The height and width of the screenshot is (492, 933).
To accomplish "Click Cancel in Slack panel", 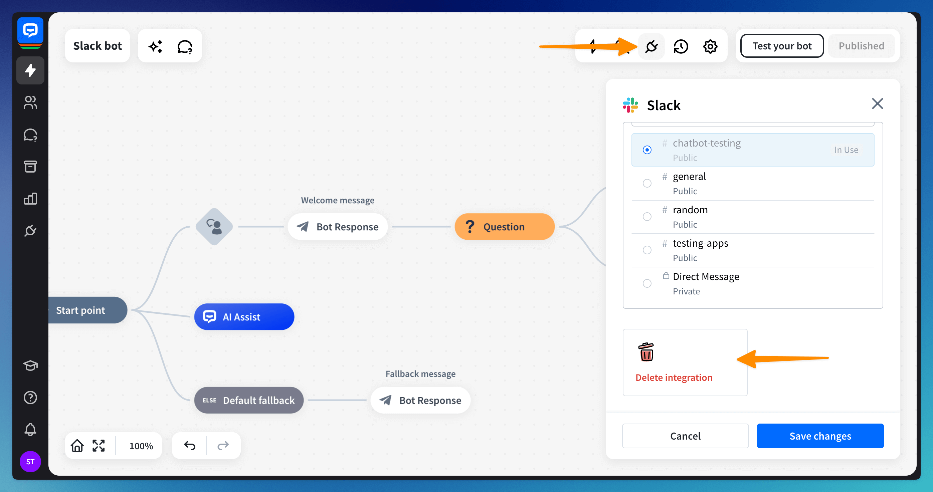I will point(685,436).
